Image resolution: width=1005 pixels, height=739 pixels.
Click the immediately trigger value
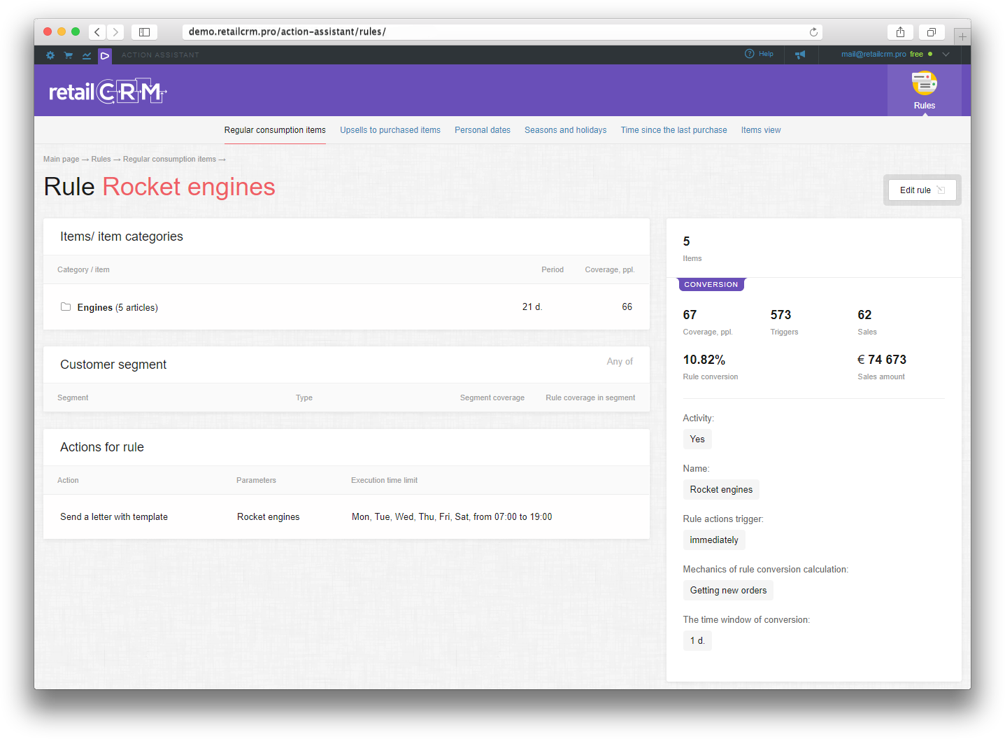[714, 540]
